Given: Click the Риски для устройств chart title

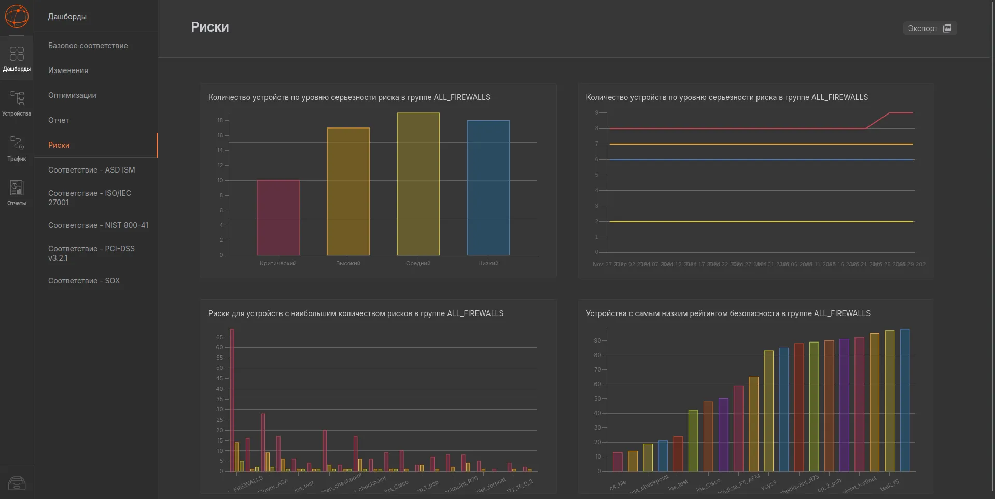Looking at the screenshot, I should (356, 313).
